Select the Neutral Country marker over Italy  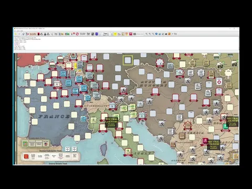point(111,122)
